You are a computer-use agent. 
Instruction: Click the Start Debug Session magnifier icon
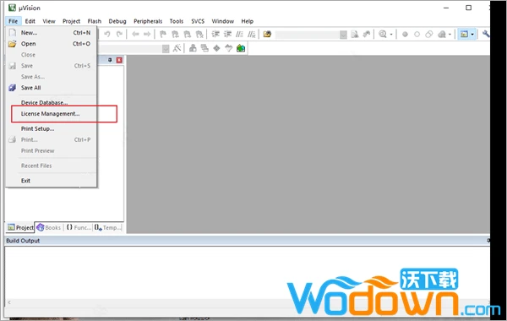coord(383,35)
